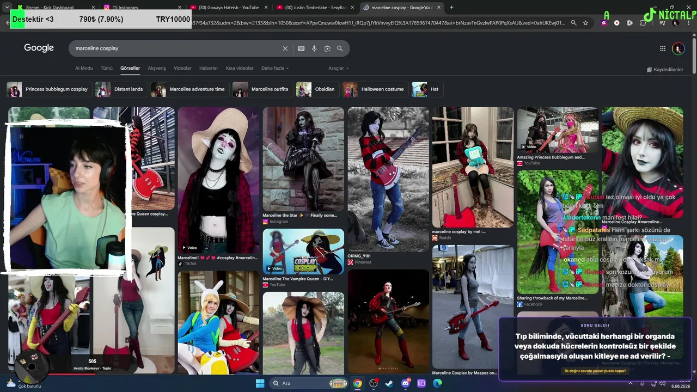Image resolution: width=697 pixels, height=392 pixels.
Task: Filter by Halloween costume chip
Action: (375, 89)
